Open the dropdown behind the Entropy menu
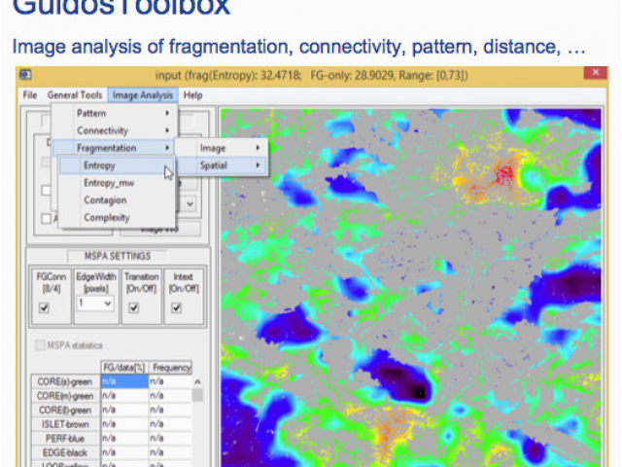 point(190,204)
